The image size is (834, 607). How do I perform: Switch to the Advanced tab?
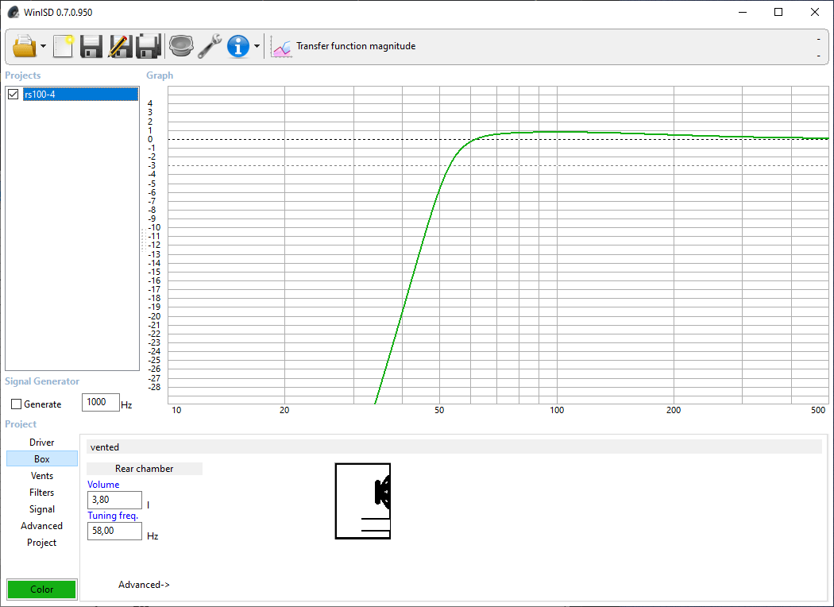tap(42, 526)
